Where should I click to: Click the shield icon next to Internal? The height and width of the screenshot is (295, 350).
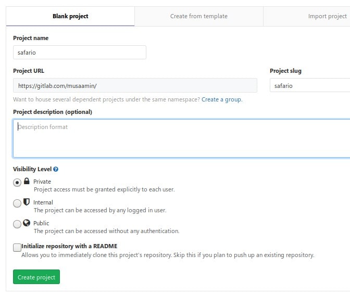tap(27, 202)
